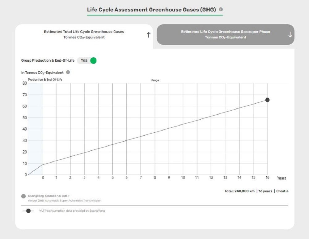Toggle Group Production & End-Of-Life switch
The height and width of the screenshot is (239, 309).
click(87, 60)
